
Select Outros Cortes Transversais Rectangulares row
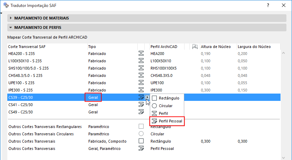tap(144, 127)
